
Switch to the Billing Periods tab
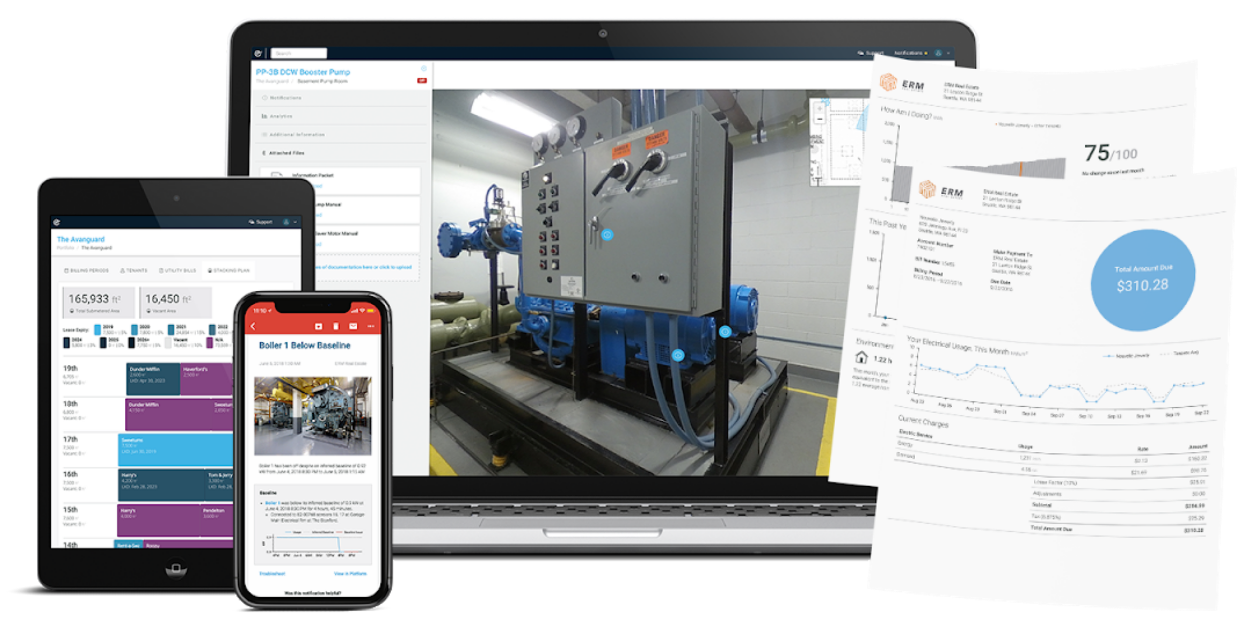pos(86,270)
